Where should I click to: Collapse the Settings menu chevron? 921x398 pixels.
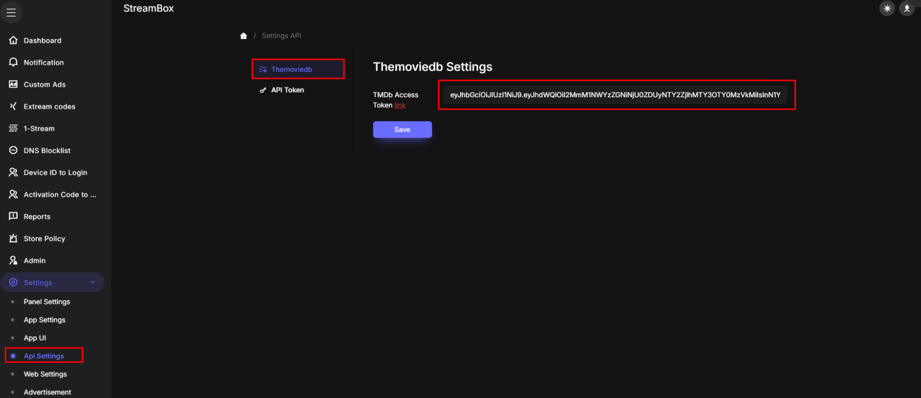[x=92, y=282]
